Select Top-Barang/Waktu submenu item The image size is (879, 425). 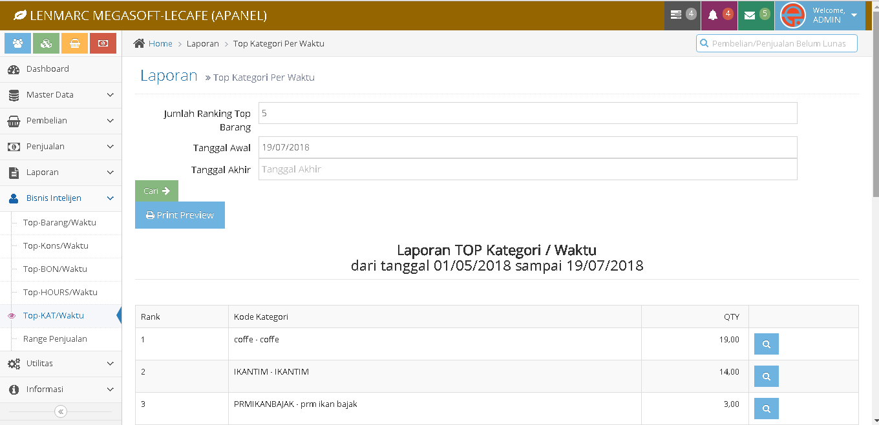(x=59, y=223)
